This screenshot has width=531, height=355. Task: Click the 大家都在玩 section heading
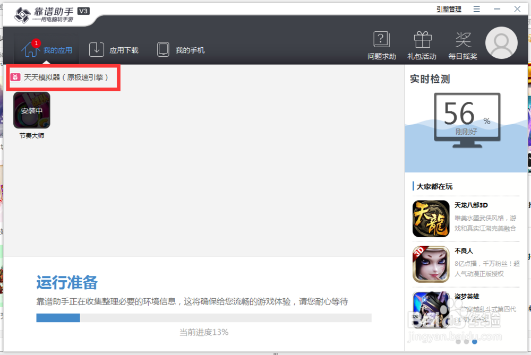[x=434, y=186]
